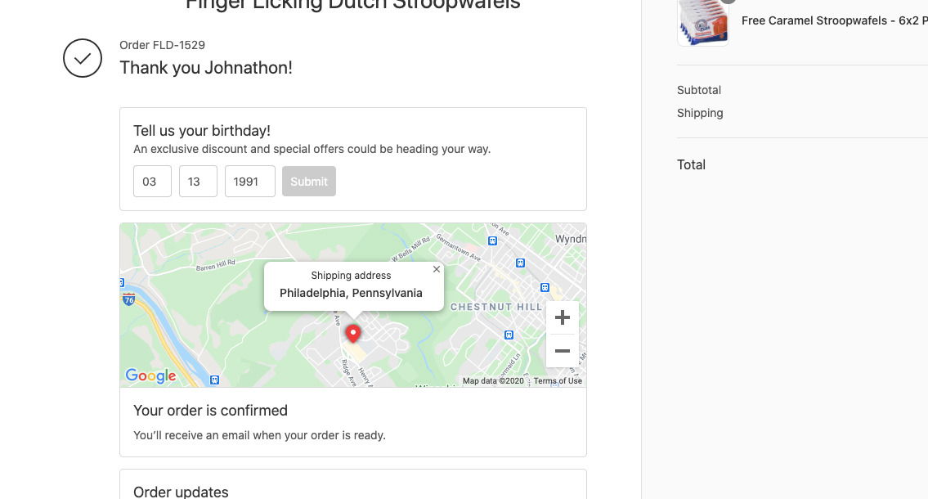928x499 pixels.
Task: Click the Map data ©2020 attribution
Action: [493, 381]
